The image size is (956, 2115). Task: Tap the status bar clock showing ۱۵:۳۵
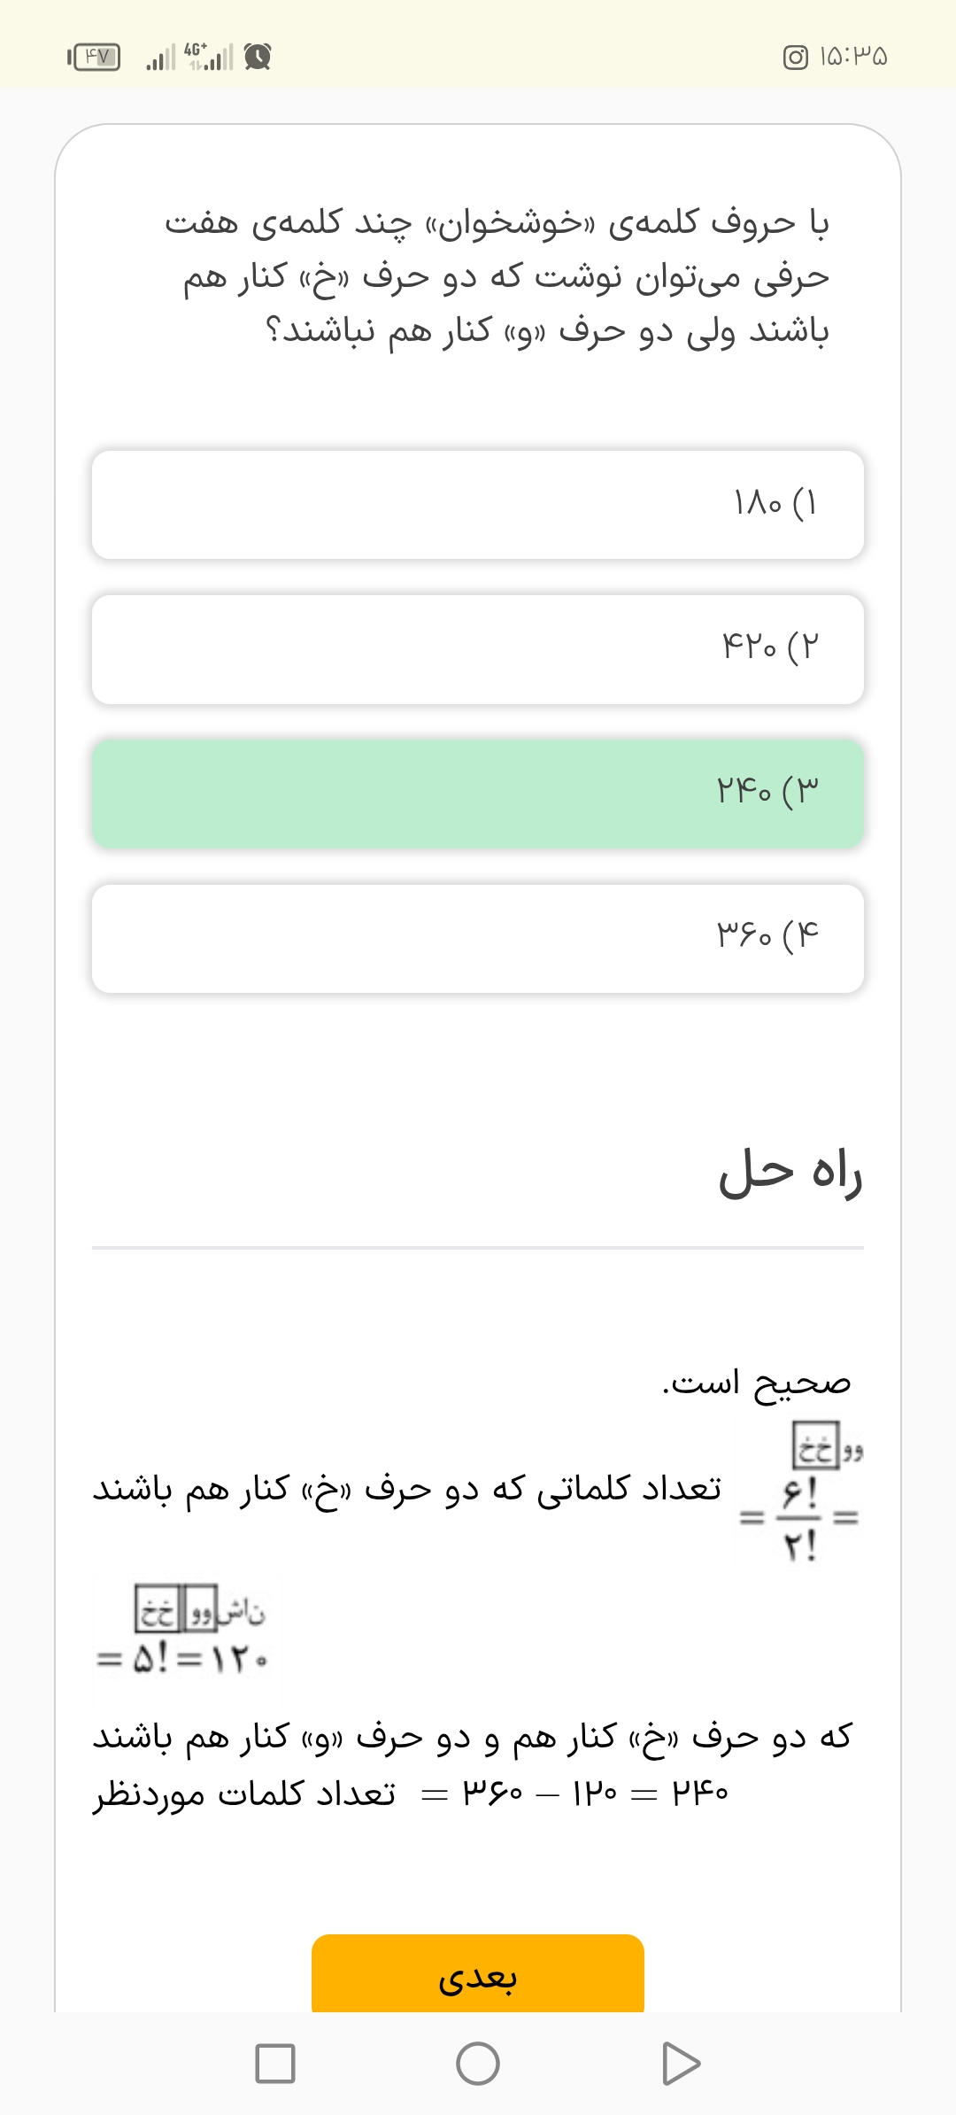point(853,58)
